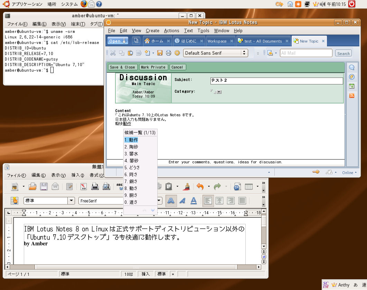Click the Copy icon in Lotus Notes toolbar
The height and width of the screenshot is (290, 367).
tap(122, 53)
